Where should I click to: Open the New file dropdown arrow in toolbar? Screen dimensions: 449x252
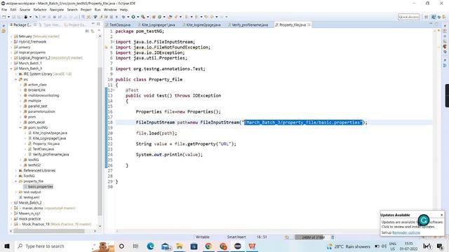pos(8,17)
